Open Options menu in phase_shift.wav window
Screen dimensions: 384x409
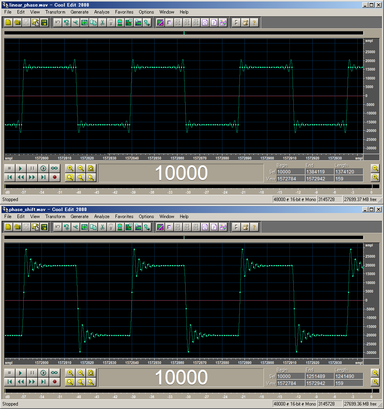click(146, 217)
